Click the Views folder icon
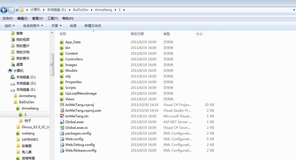Screen dimensions: 296x160 pyautogui.click(x=62, y=99)
